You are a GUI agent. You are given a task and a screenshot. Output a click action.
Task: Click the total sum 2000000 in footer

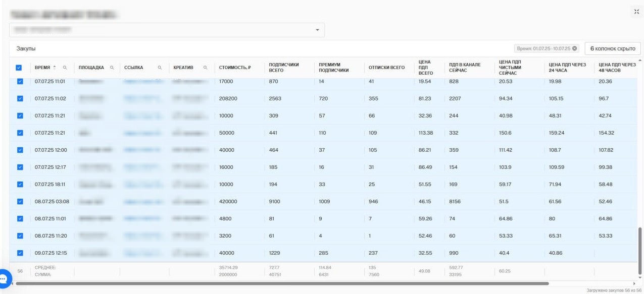[x=228, y=275]
